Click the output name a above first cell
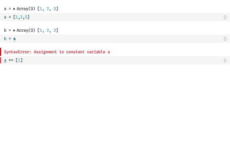Screen dimensions: 230x144 tap(5, 9)
